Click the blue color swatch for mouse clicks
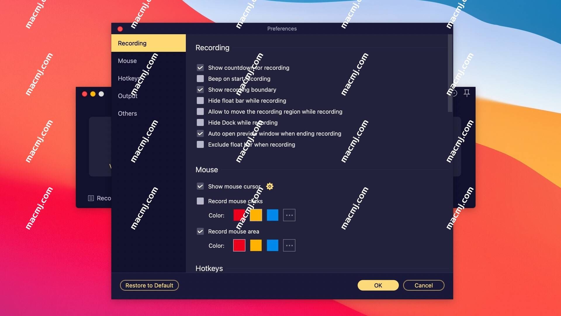This screenshot has height=316, width=561. 272,215
